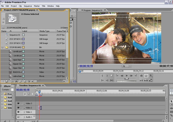
Task: Toggle eye icon for Video 2
Action: (x=18, y=108)
